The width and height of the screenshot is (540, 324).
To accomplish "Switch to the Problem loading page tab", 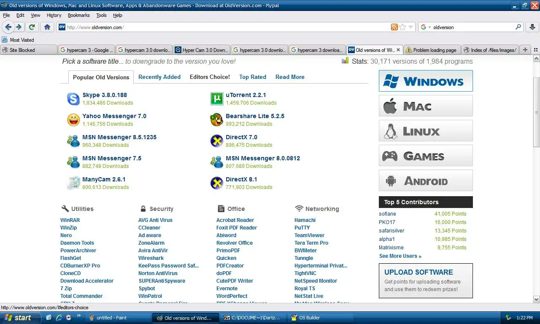I will click(432, 50).
